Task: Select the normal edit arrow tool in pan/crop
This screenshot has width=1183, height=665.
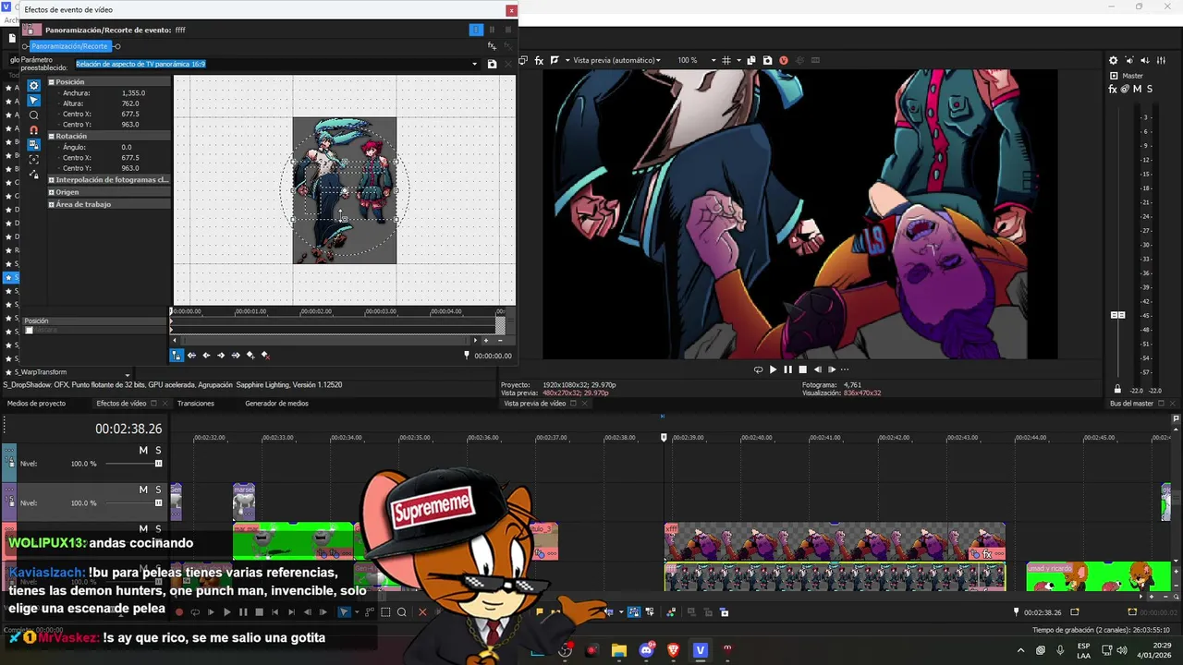Action: [x=34, y=101]
